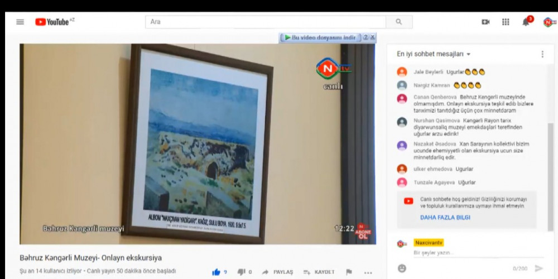The image size is (558, 279).
Task: Open the emoji picker smiley icon
Action: (x=402, y=269)
